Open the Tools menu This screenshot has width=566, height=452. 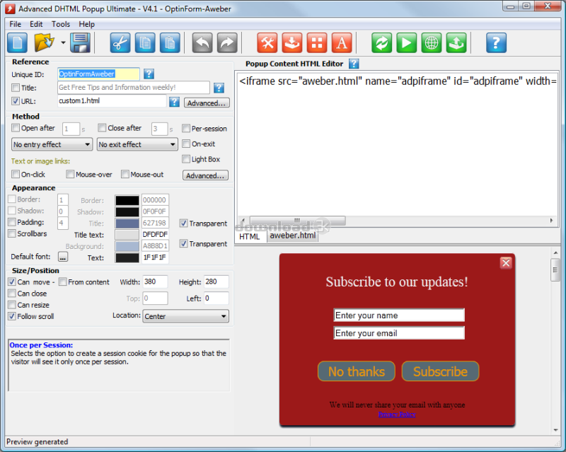pyautogui.click(x=61, y=24)
